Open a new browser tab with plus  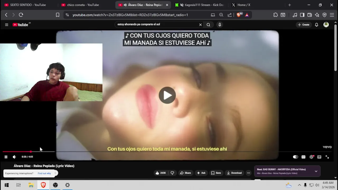tap(289, 5)
